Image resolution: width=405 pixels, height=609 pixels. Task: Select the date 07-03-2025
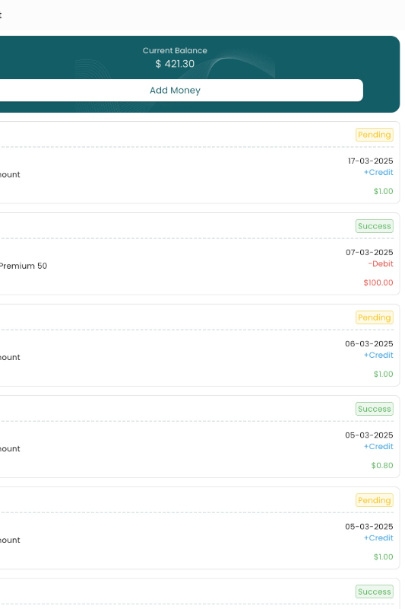click(x=369, y=252)
